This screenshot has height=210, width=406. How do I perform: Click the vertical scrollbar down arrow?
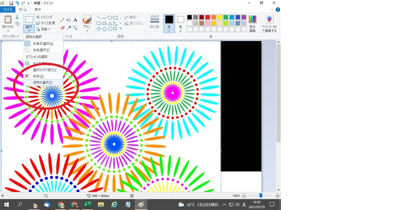click(x=278, y=190)
